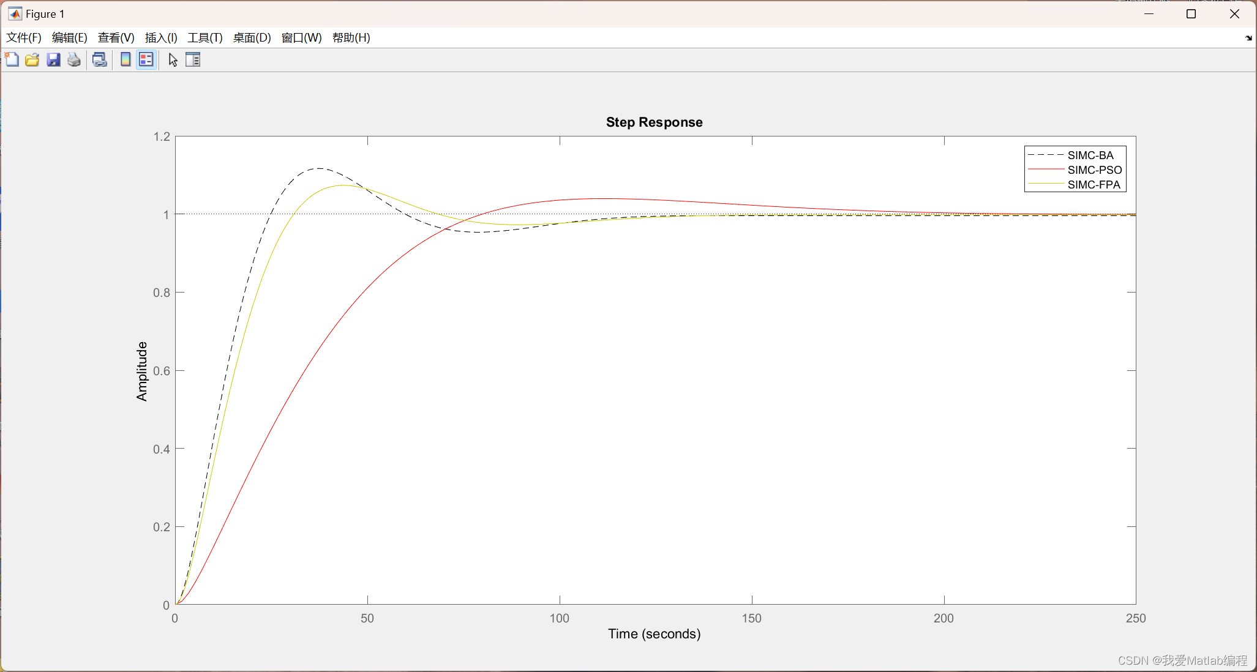
Task: Click the Step Response plot title
Action: (654, 122)
